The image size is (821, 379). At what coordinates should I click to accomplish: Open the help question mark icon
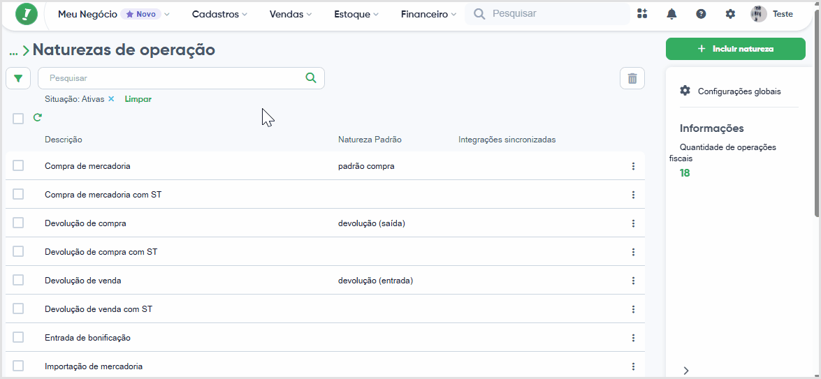[x=701, y=14]
